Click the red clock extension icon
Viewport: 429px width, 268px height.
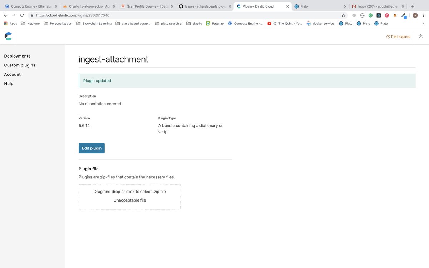click(387, 15)
